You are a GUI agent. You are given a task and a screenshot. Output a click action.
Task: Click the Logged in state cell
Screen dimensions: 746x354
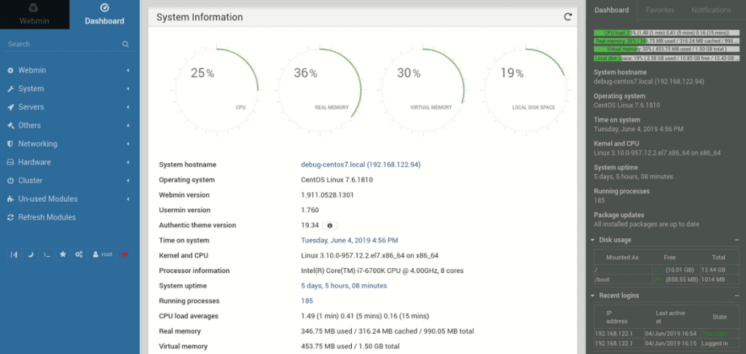tap(718, 342)
